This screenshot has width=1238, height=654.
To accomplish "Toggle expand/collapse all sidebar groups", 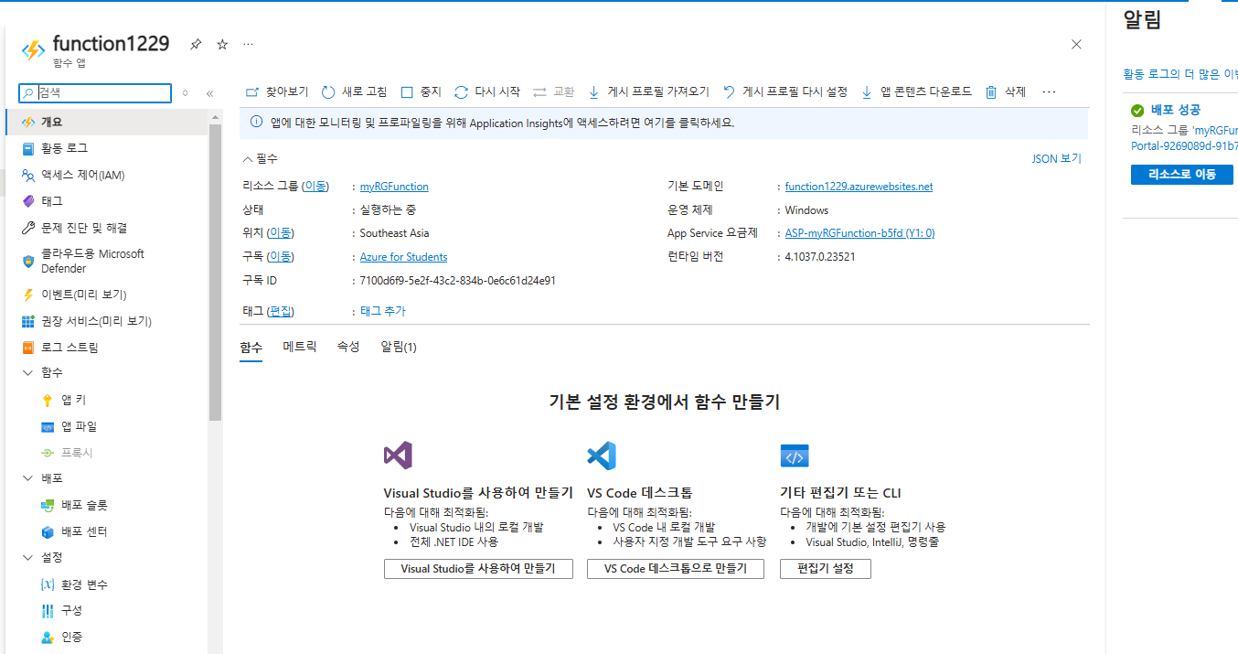I will [186, 93].
